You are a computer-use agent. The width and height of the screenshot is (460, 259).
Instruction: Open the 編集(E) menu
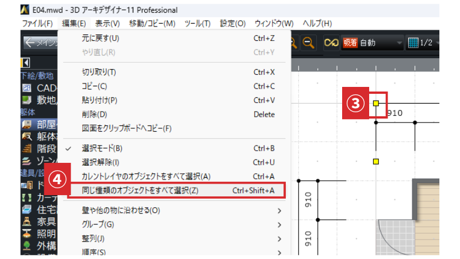pyautogui.click(x=74, y=24)
